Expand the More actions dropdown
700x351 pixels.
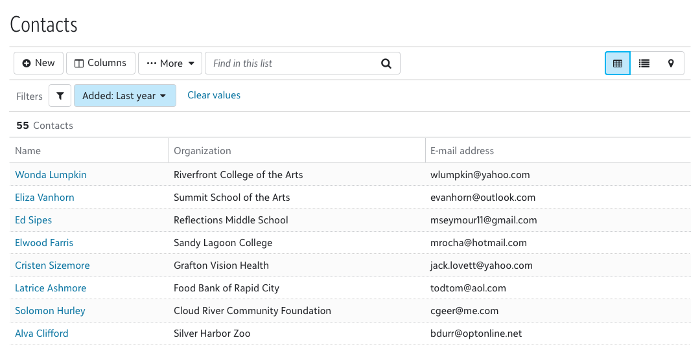click(170, 63)
